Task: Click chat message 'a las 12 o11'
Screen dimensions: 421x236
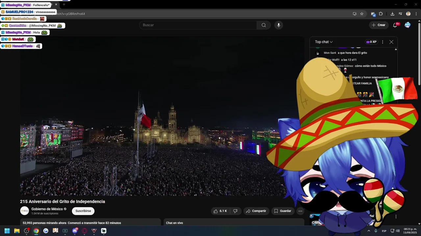Action: [x=349, y=60]
